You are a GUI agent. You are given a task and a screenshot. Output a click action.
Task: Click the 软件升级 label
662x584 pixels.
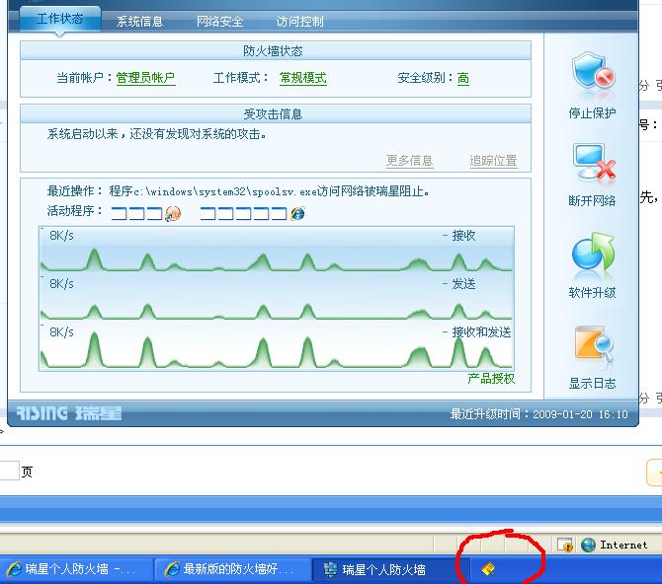click(x=592, y=292)
